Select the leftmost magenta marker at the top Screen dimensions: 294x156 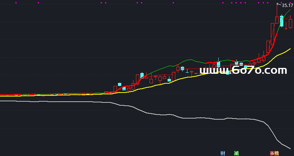click(x=16, y=3)
